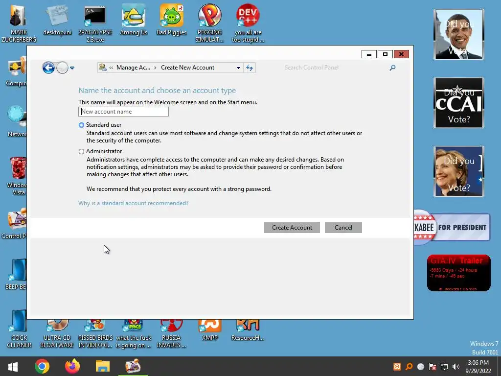
Task: Select the XMPP desktop icon
Action: (x=209, y=330)
